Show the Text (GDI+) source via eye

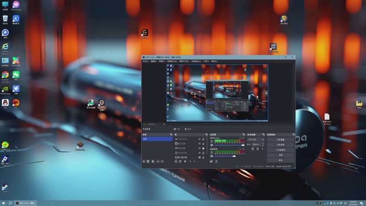click(199, 139)
